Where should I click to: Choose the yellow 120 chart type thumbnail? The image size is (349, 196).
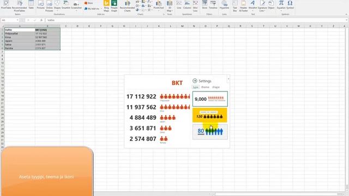(209, 115)
